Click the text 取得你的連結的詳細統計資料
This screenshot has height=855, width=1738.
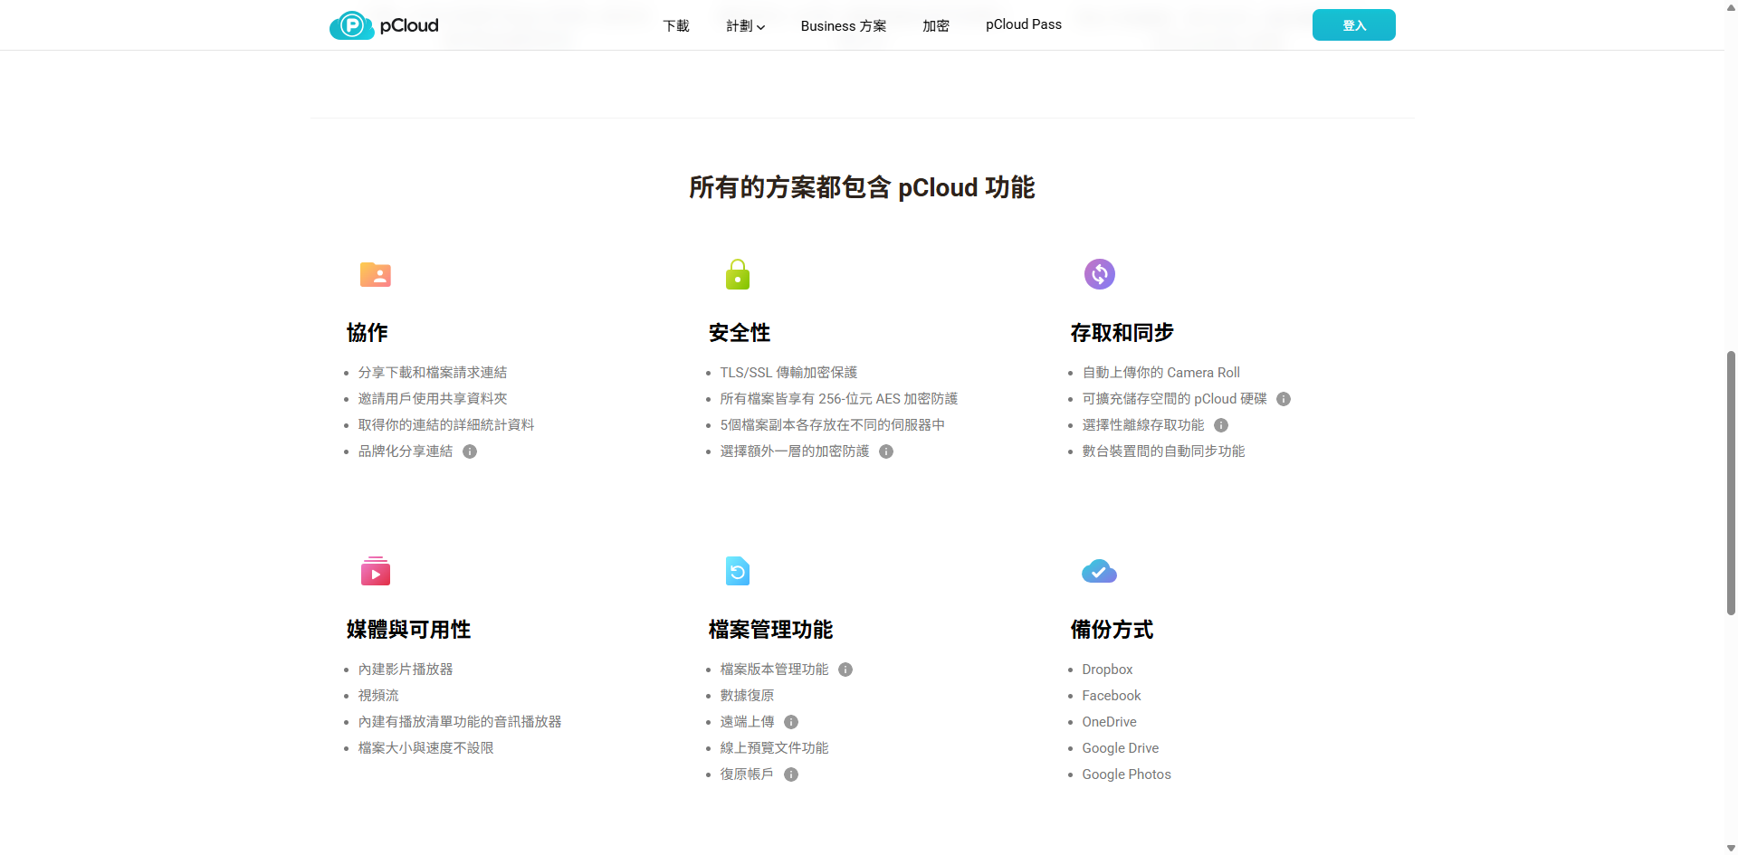tap(446, 425)
